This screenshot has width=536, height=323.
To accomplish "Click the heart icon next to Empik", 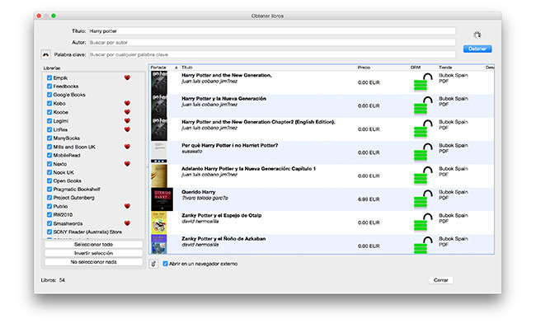I will coord(127,77).
